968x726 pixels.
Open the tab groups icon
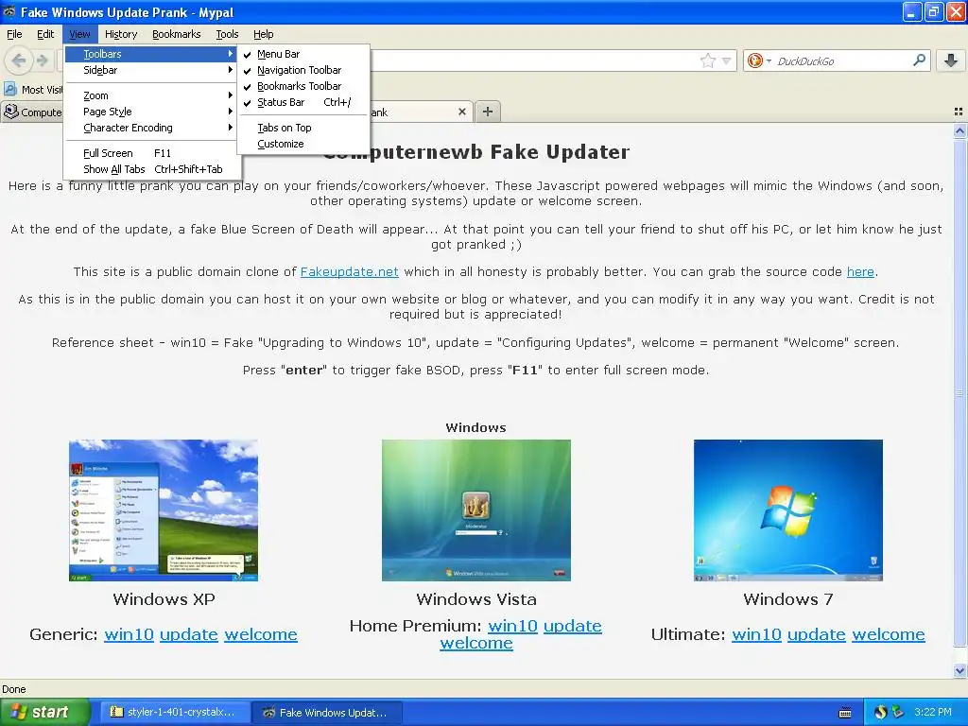point(959,112)
